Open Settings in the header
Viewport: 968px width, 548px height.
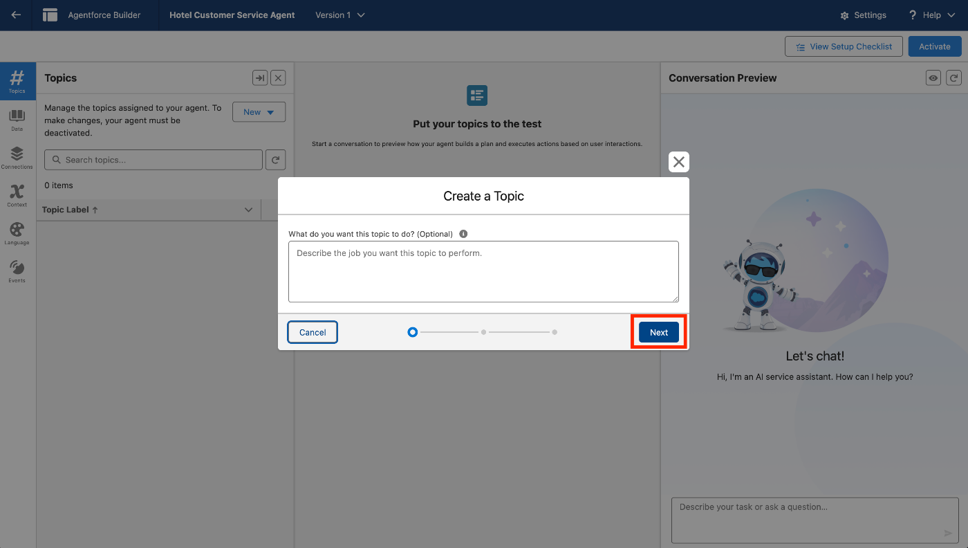point(863,15)
